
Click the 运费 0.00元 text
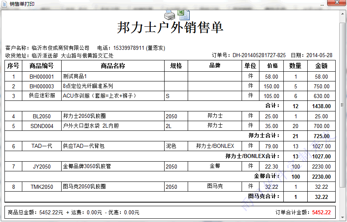coord(86,213)
